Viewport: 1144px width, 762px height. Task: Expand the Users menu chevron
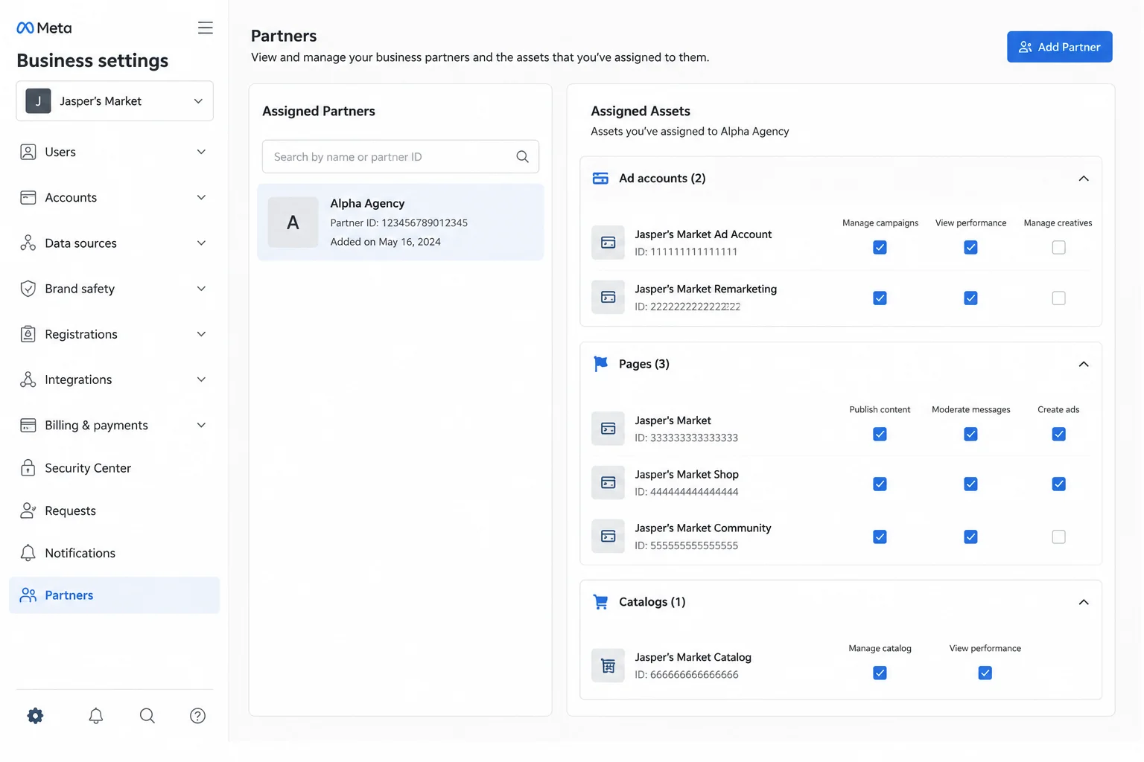point(201,152)
